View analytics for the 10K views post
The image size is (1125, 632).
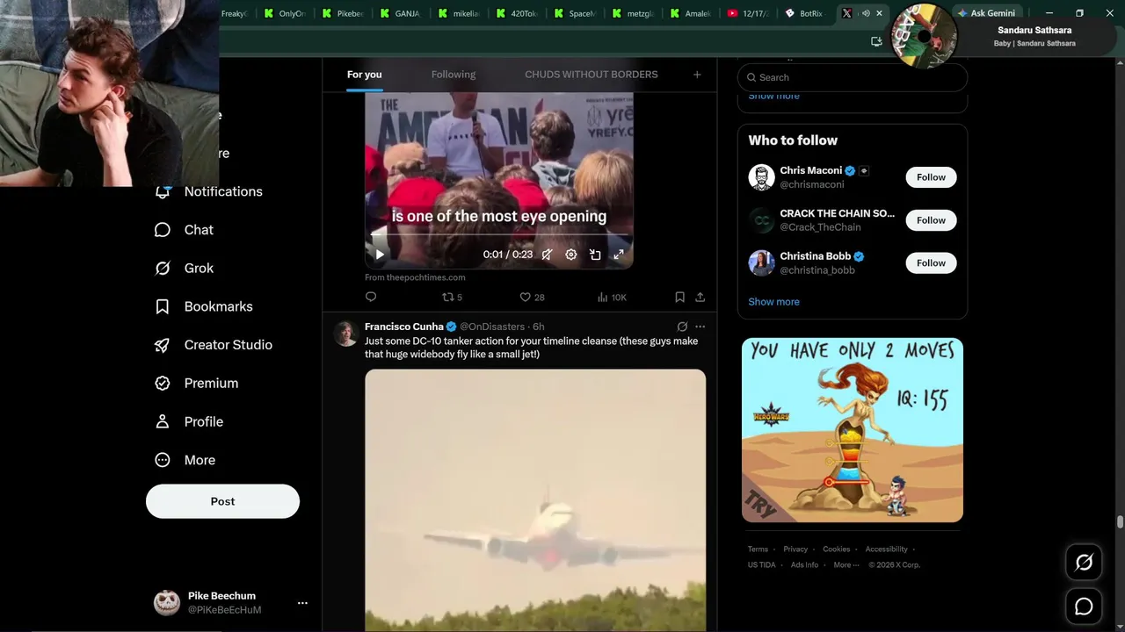(x=612, y=297)
